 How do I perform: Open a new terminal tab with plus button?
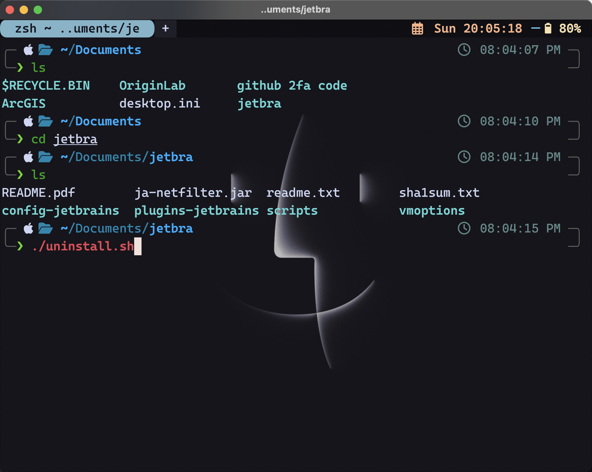pos(166,28)
